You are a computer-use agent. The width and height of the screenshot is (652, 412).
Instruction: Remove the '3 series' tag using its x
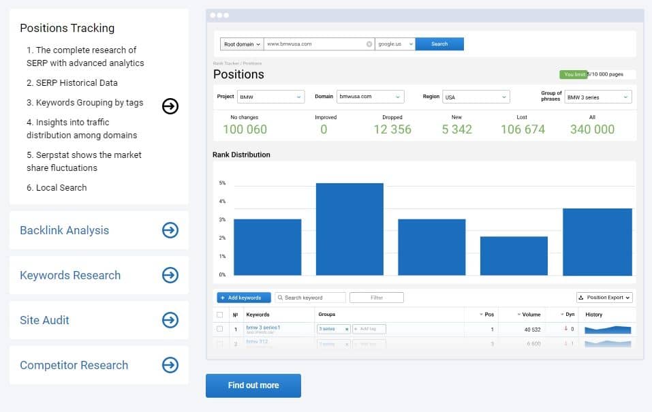click(346, 329)
